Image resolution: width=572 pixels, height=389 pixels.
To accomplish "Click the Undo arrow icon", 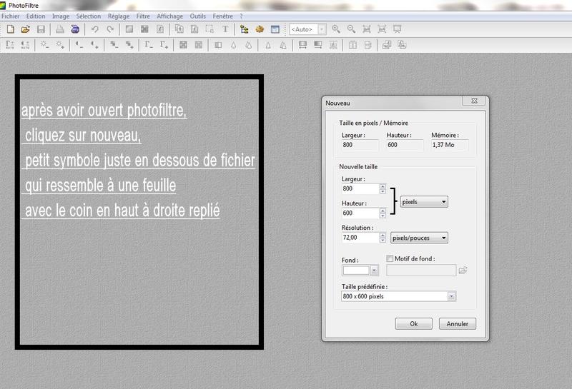I will tap(94, 29).
